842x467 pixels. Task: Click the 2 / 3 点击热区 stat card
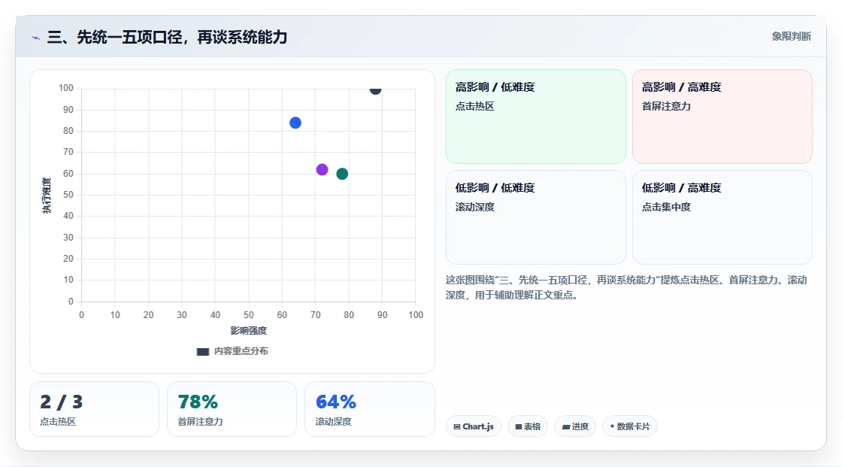tap(95, 410)
